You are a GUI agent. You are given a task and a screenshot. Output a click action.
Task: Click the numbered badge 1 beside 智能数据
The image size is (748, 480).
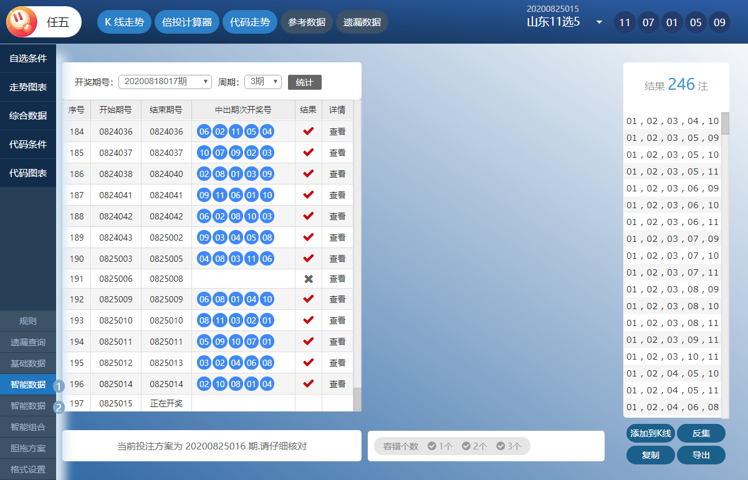pos(59,386)
